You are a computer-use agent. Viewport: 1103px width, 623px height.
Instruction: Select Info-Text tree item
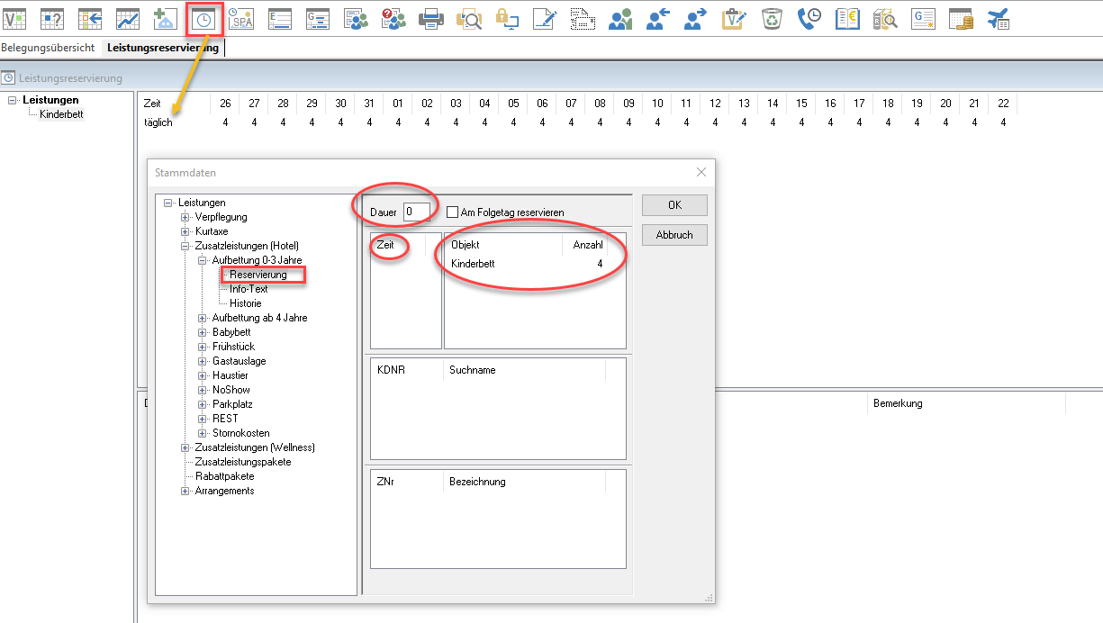pos(249,289)
